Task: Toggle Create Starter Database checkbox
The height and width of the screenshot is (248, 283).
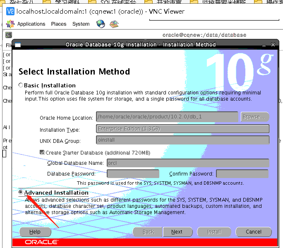Action: (42, 152)
